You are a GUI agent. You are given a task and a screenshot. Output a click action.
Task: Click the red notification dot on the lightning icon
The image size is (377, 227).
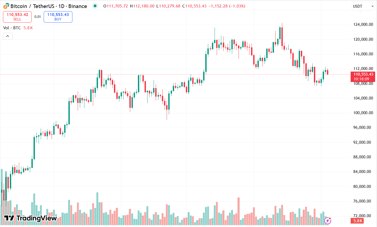coord(330,218)
